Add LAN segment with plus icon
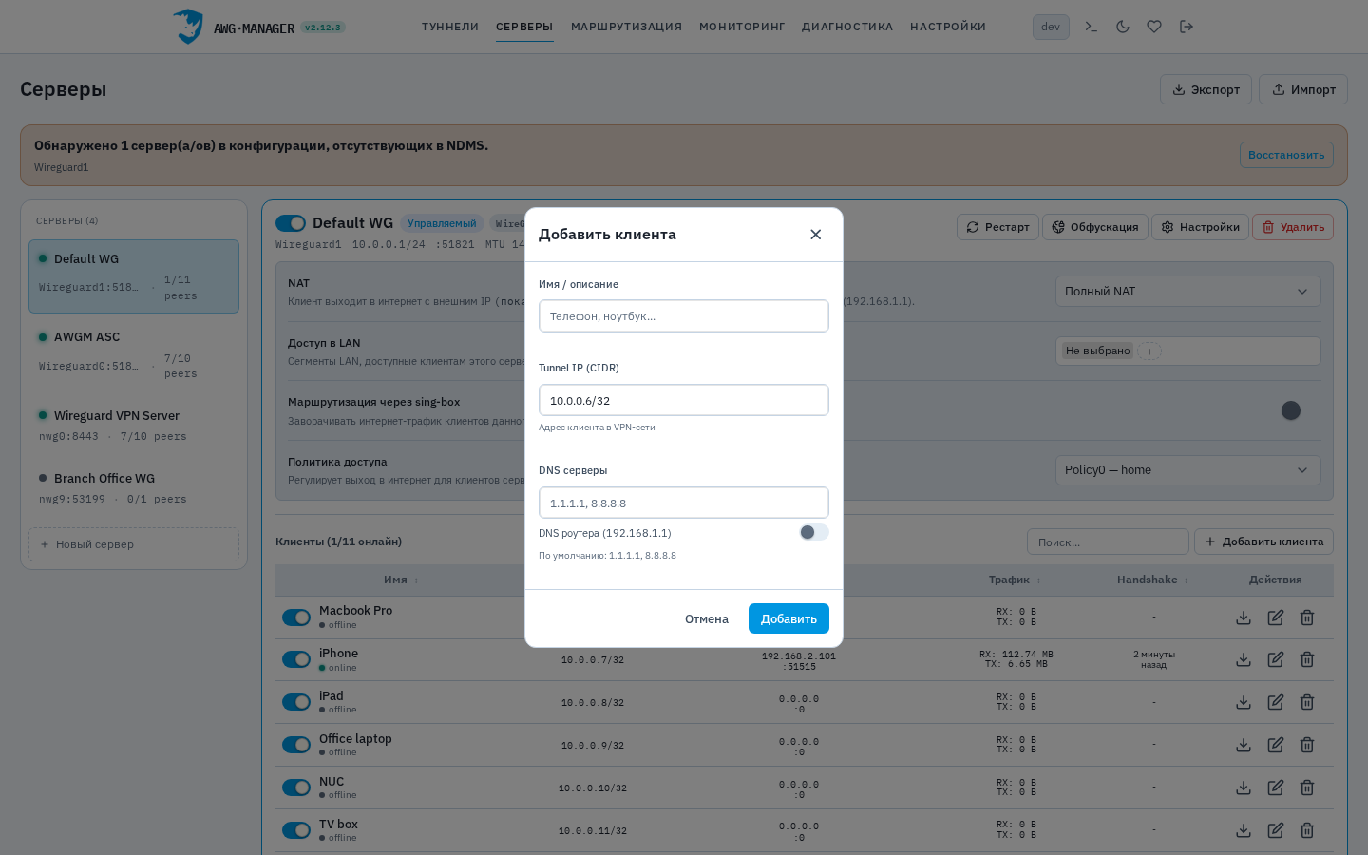This screenshot has width=1368, height=855. [1149, 351]
